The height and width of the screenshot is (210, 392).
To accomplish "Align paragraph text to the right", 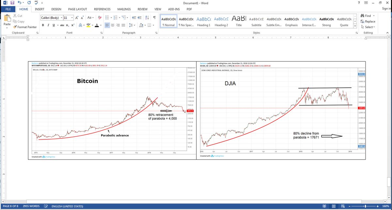I will pyautogui.click(x=118, y=25).
